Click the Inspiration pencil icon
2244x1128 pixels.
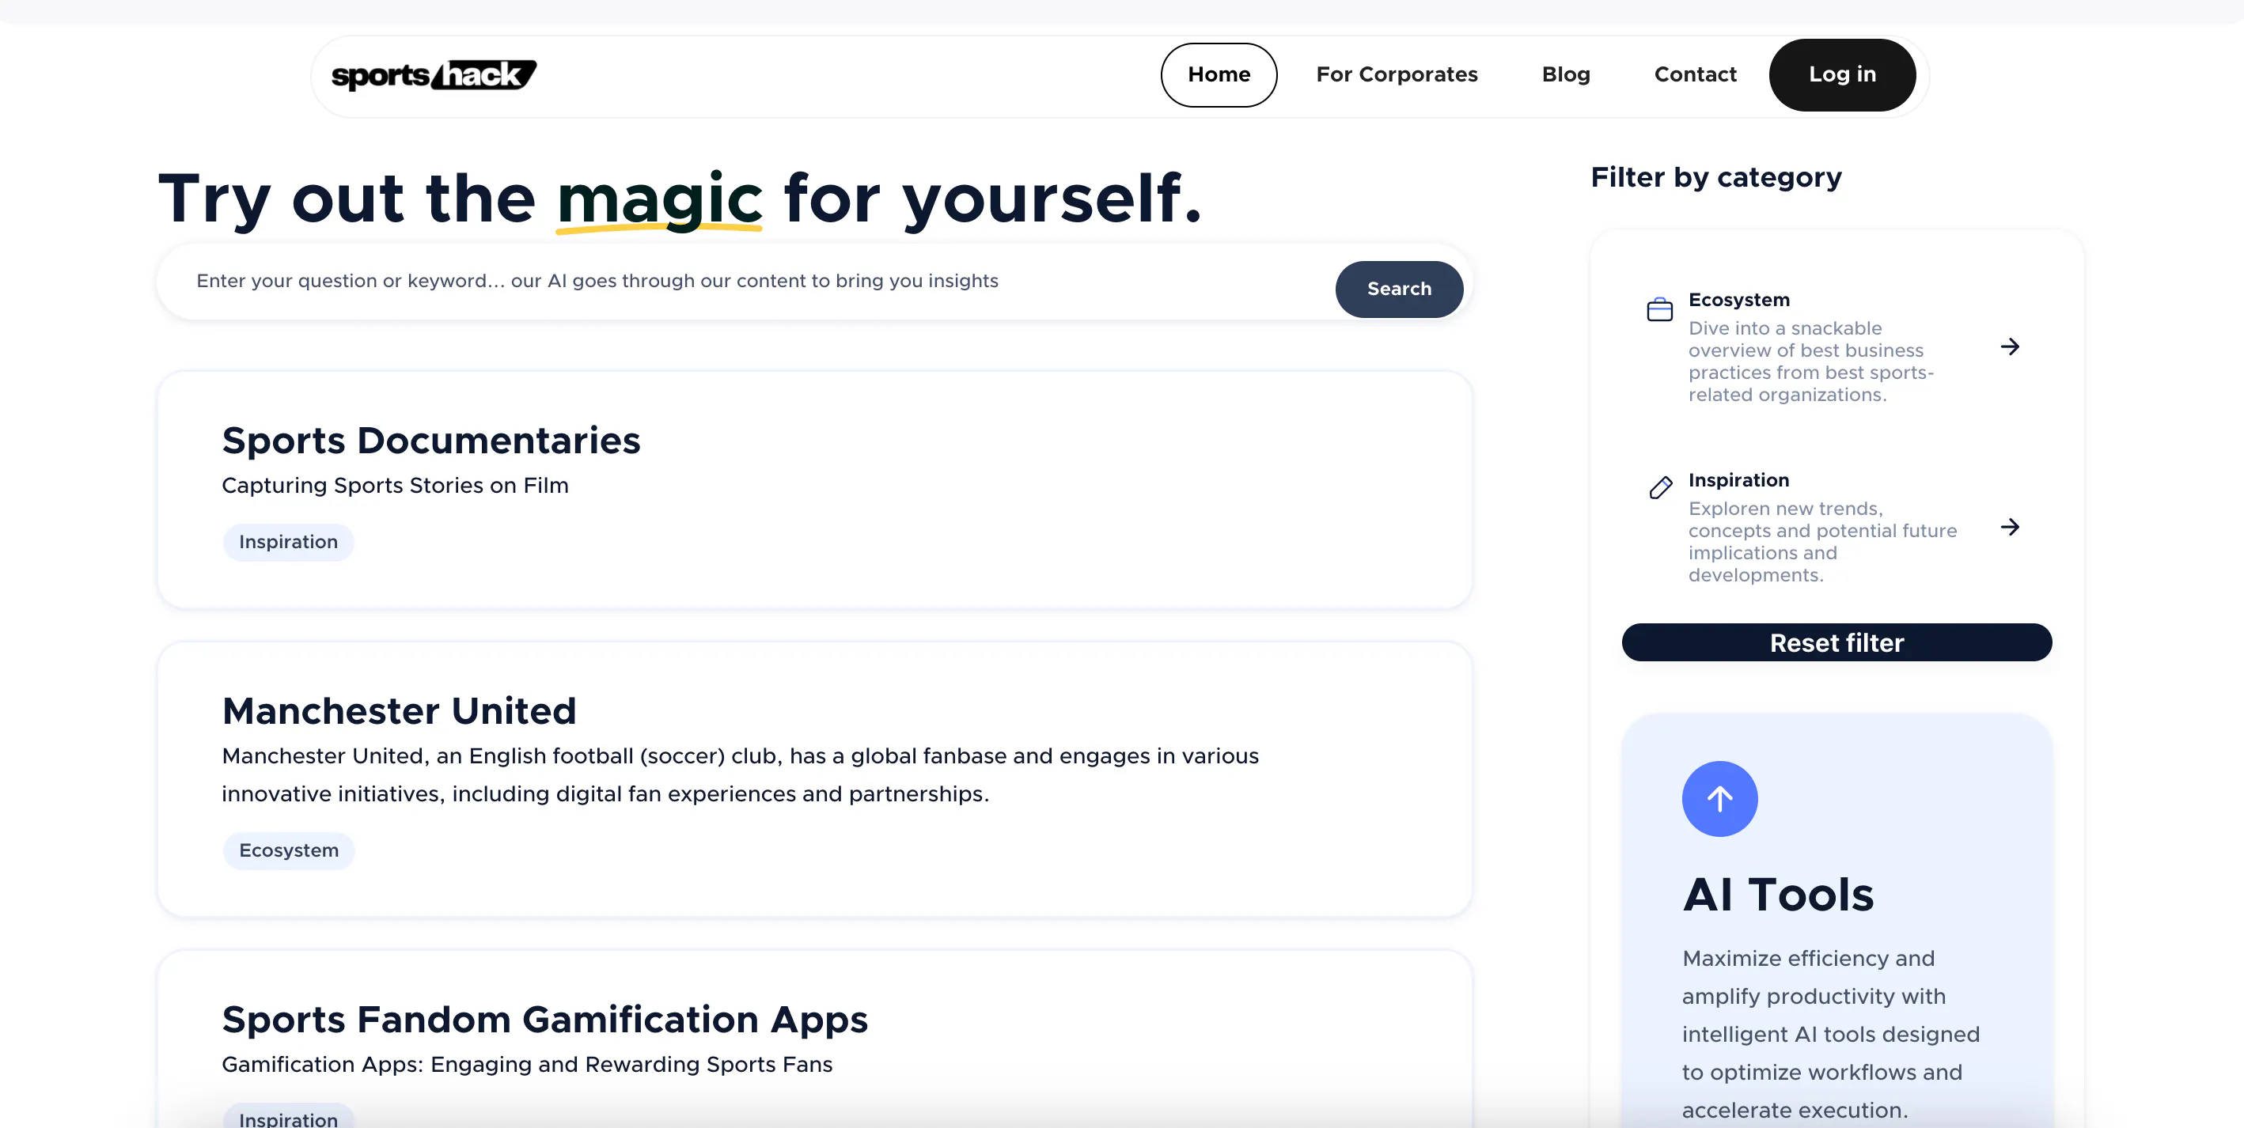[1660, 487]
